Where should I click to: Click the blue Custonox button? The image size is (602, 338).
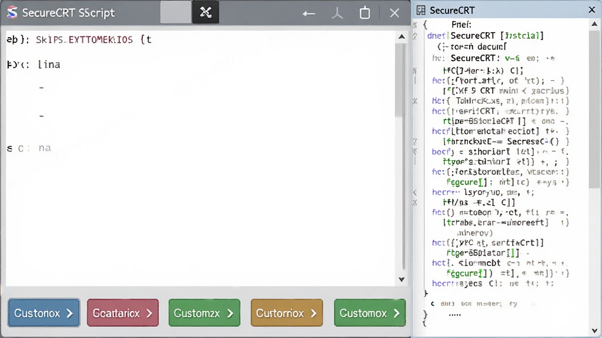[x=44, y=313]
